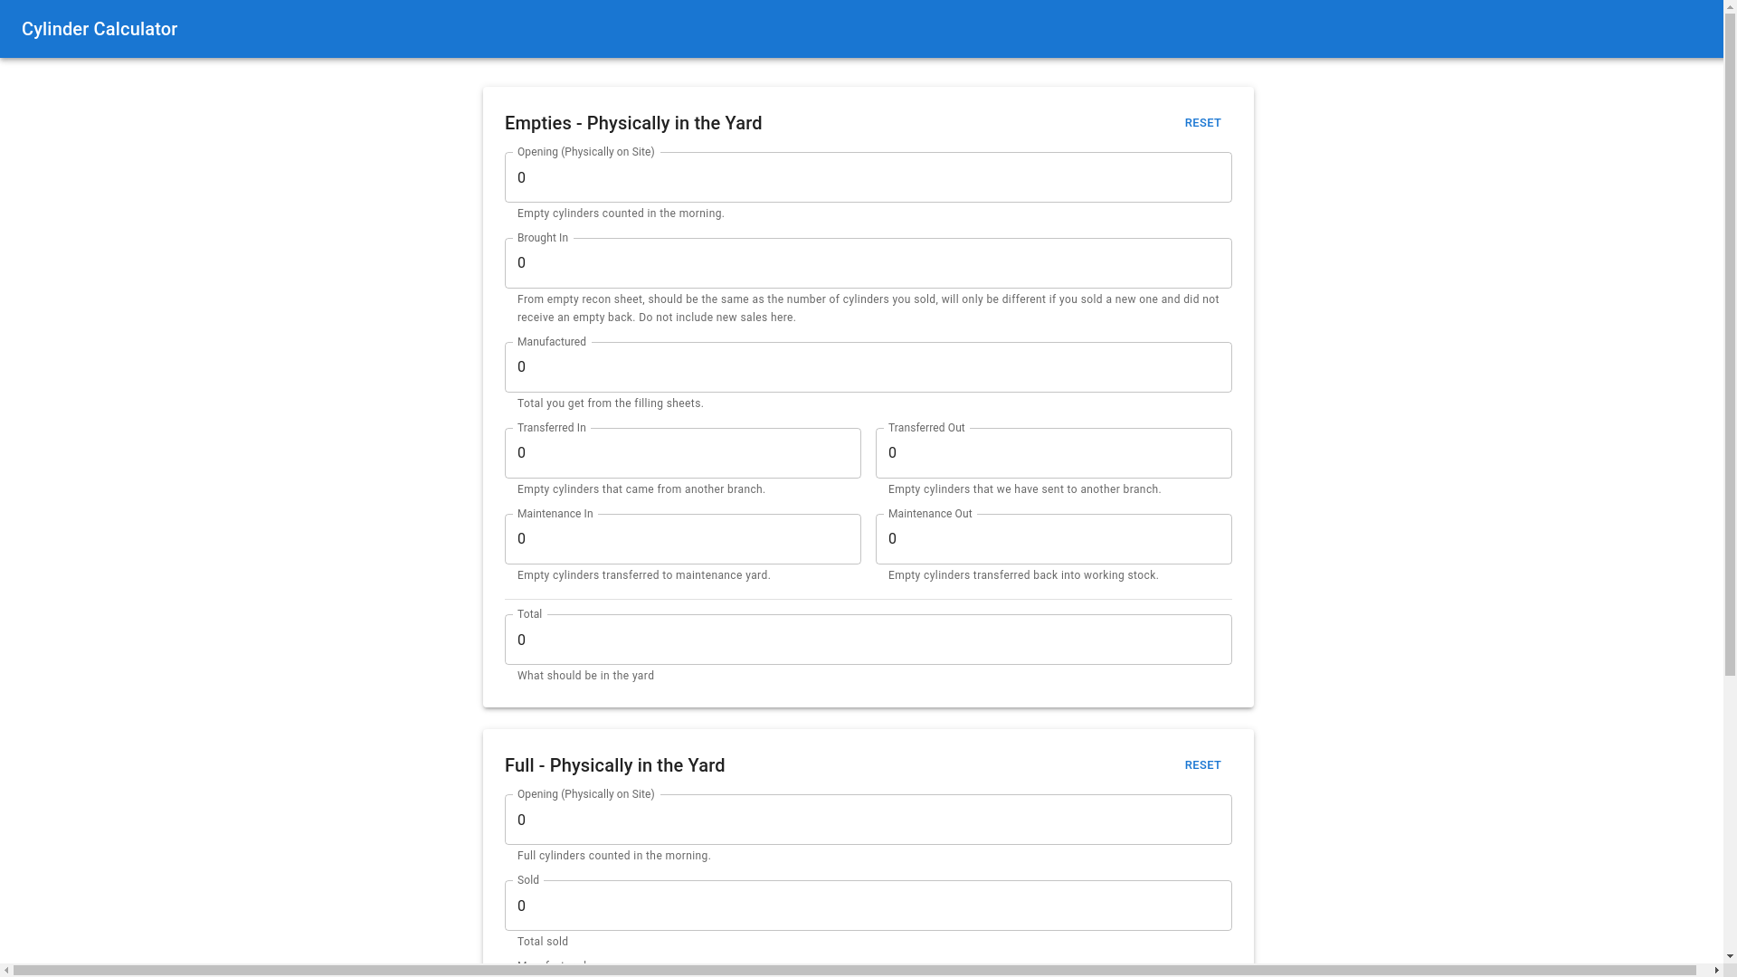
Task: Click the horizontal scrollbar left arrow
Action: coord(6,971)
